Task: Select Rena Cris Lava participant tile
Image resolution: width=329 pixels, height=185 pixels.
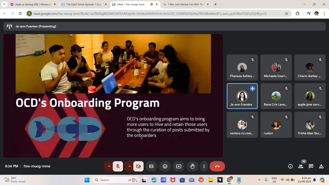Action: click(276, 96)
